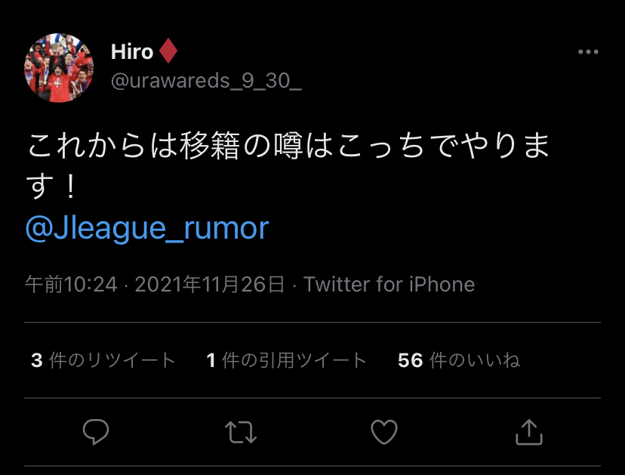The width and height of the screenshot is (625, 475).
Task: Click the tweet text これからは移籍の噂
Action: (165, 146)
